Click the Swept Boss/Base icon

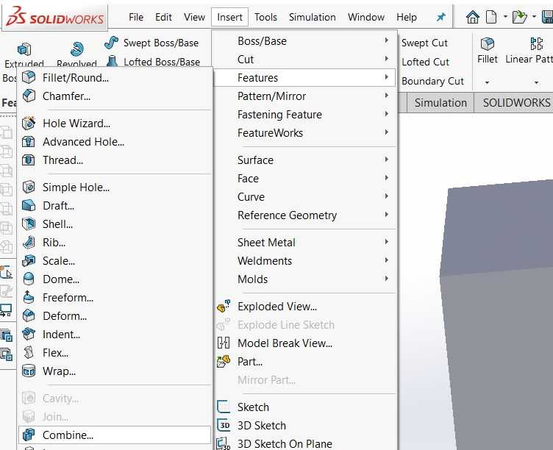pos(112,43)
